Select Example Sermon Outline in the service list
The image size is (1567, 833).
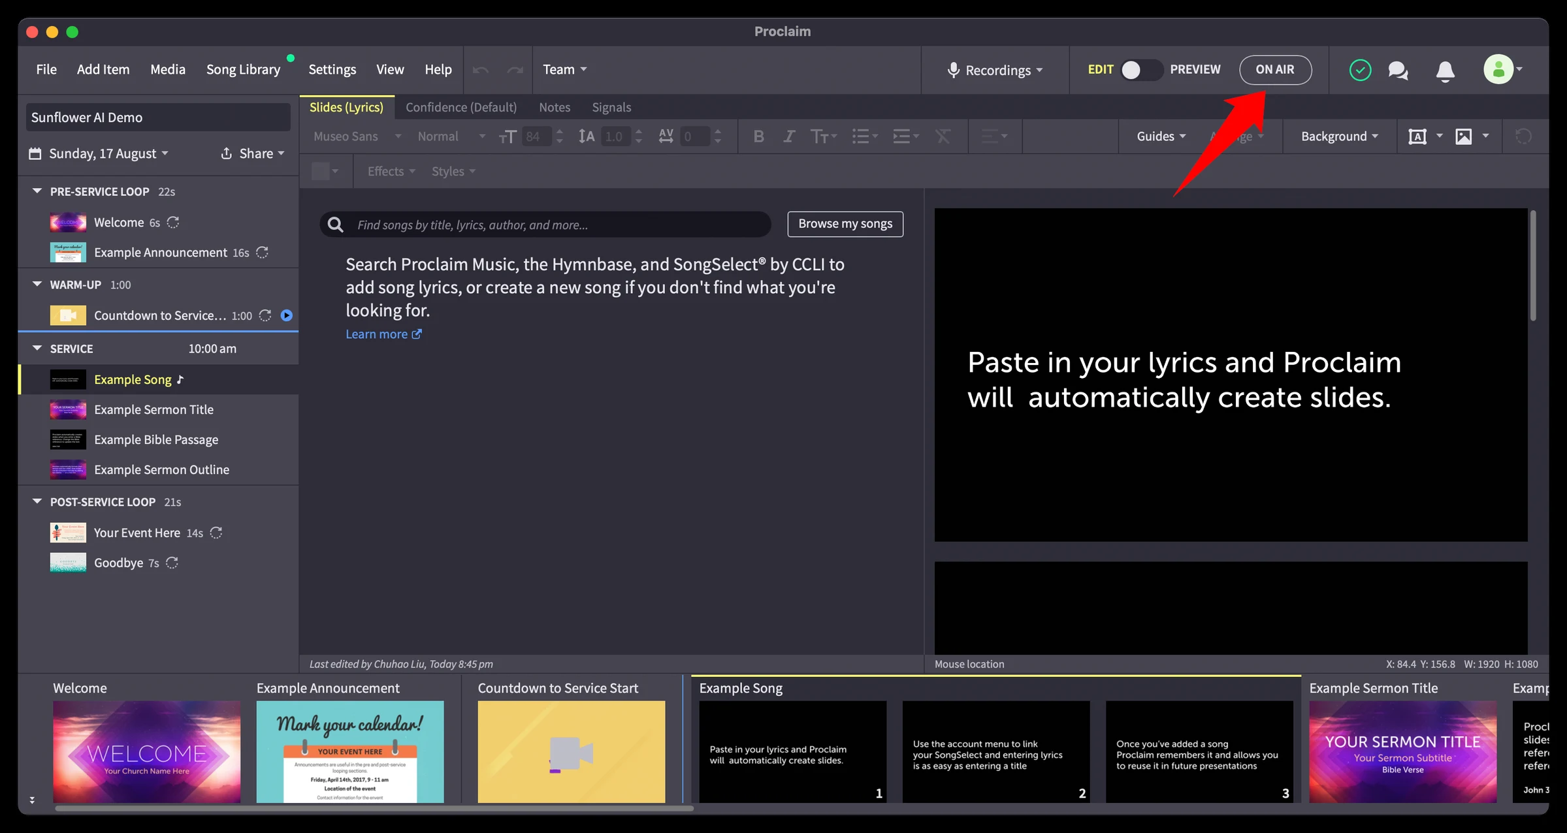(x=158, y=470)
